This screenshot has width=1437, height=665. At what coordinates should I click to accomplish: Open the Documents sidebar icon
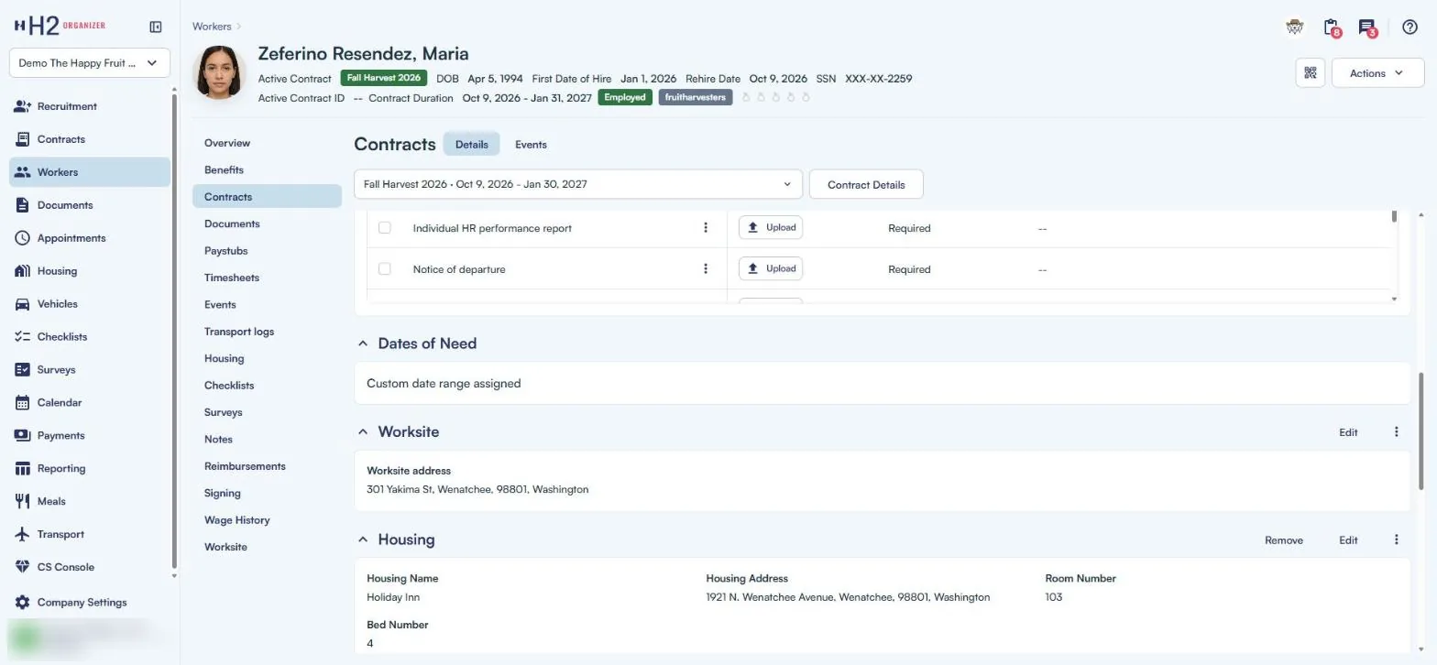click(x=23, y=205)
